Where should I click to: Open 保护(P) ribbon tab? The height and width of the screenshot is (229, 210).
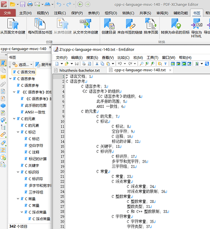77,13
